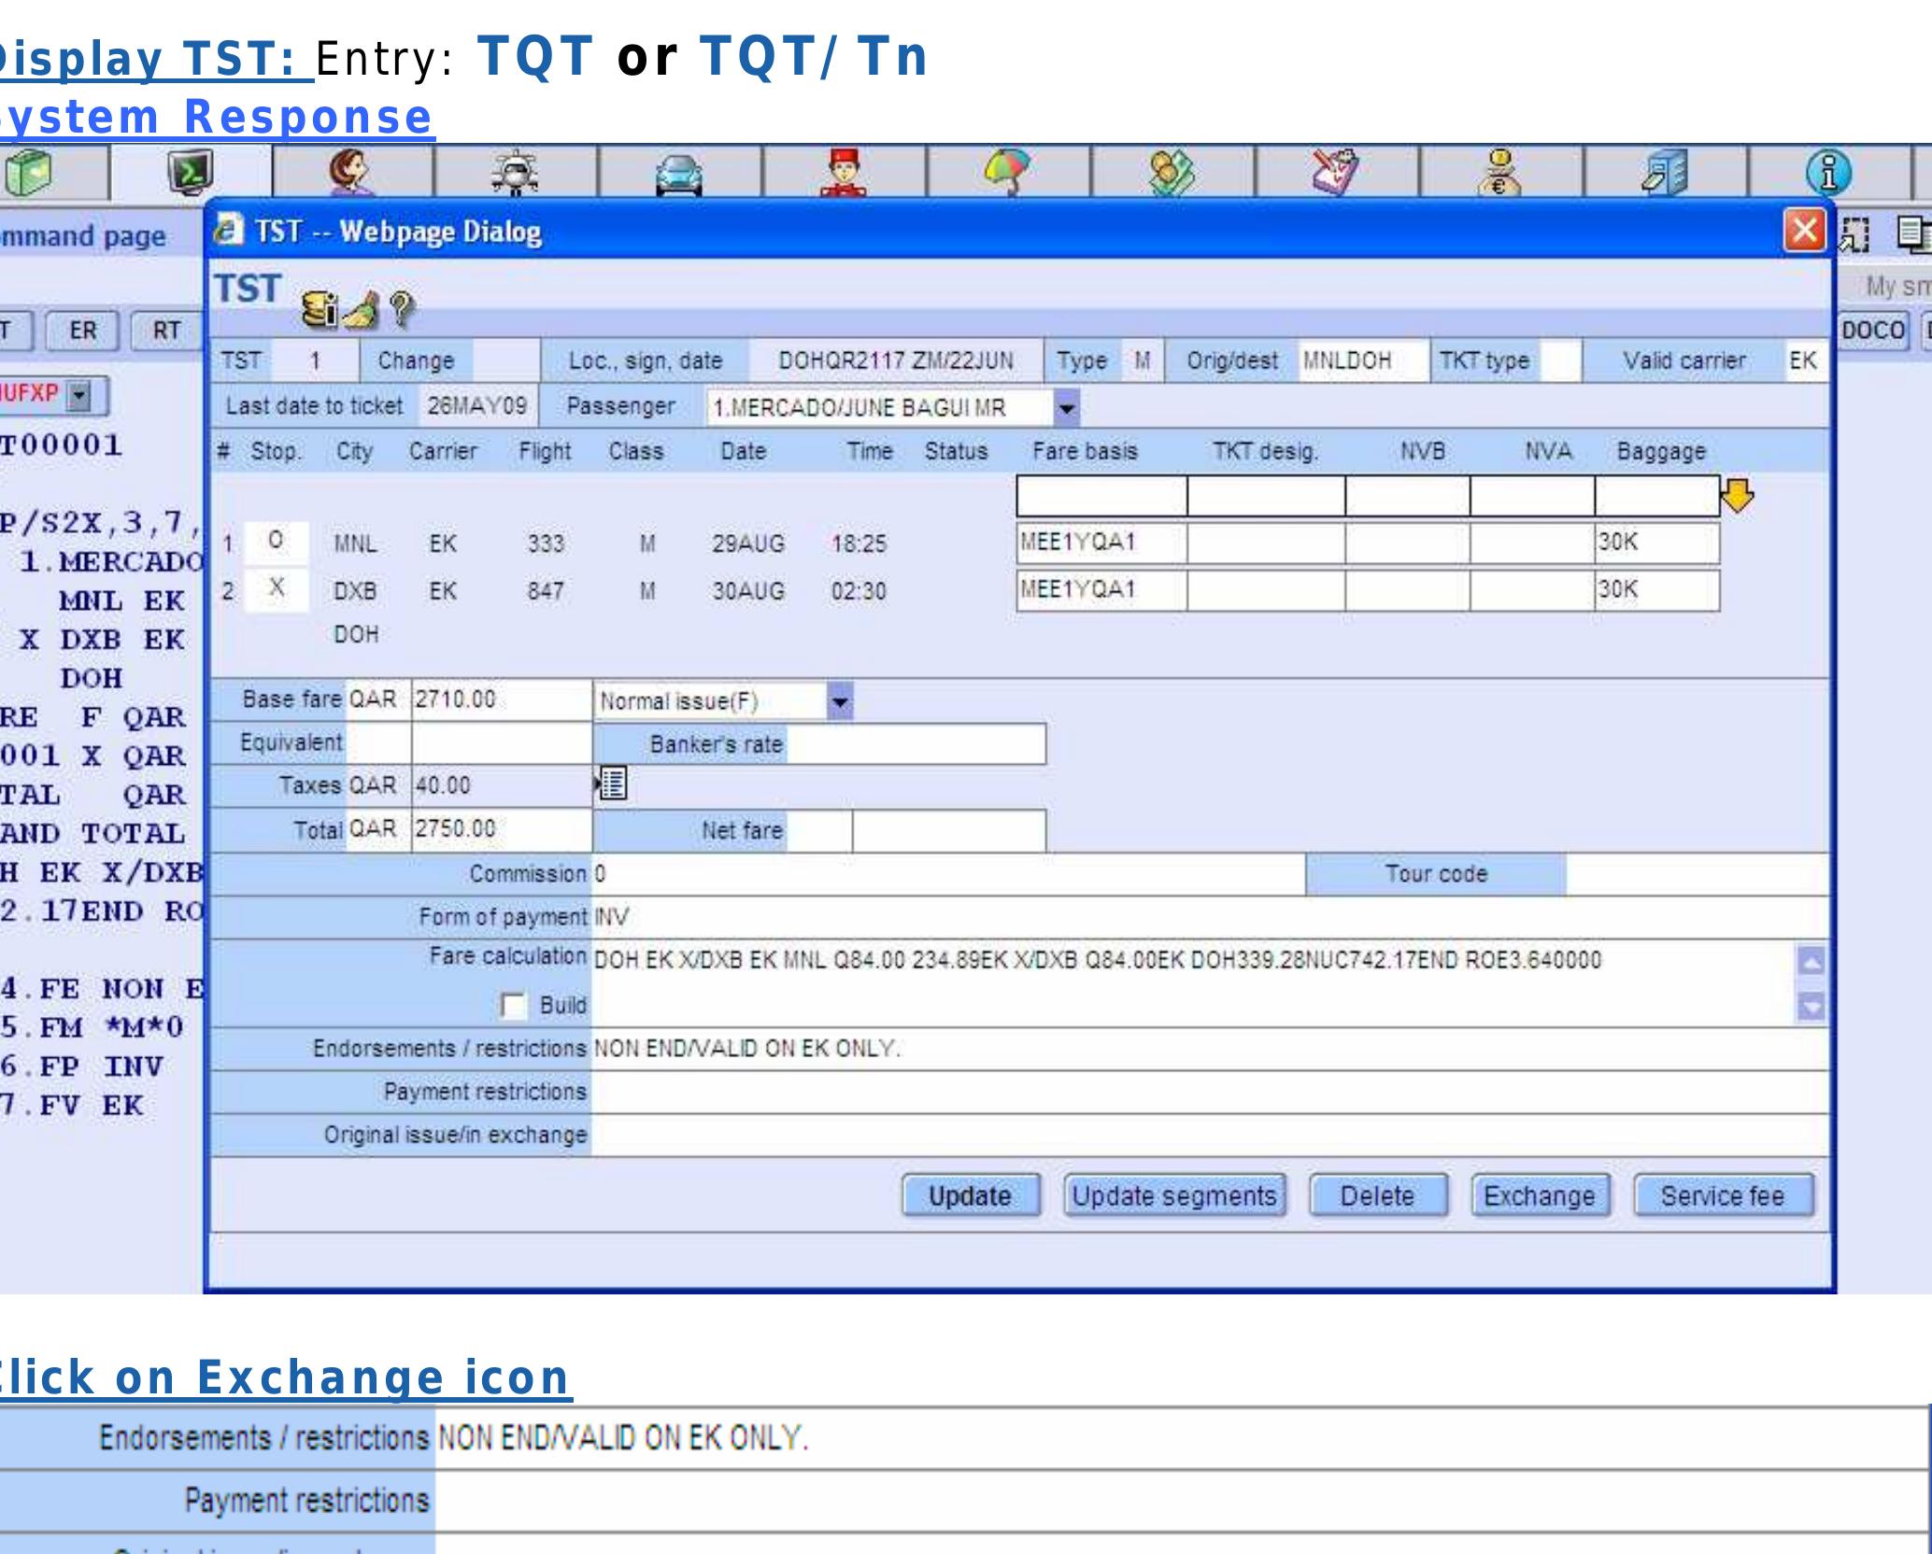This screenshot has height=1554, width=1932.
Task: Open the Car rental tab
Action: click(679, 174)
